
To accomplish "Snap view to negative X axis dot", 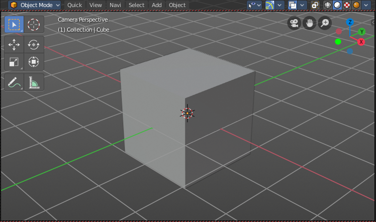I will pyautogui.click(x=339, y=31).
